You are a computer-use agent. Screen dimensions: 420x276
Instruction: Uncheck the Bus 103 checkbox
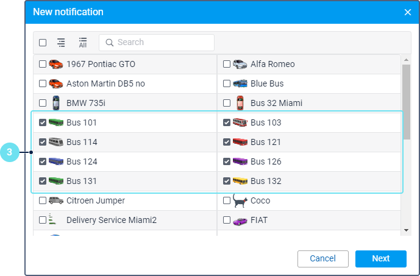coord(227,122)
